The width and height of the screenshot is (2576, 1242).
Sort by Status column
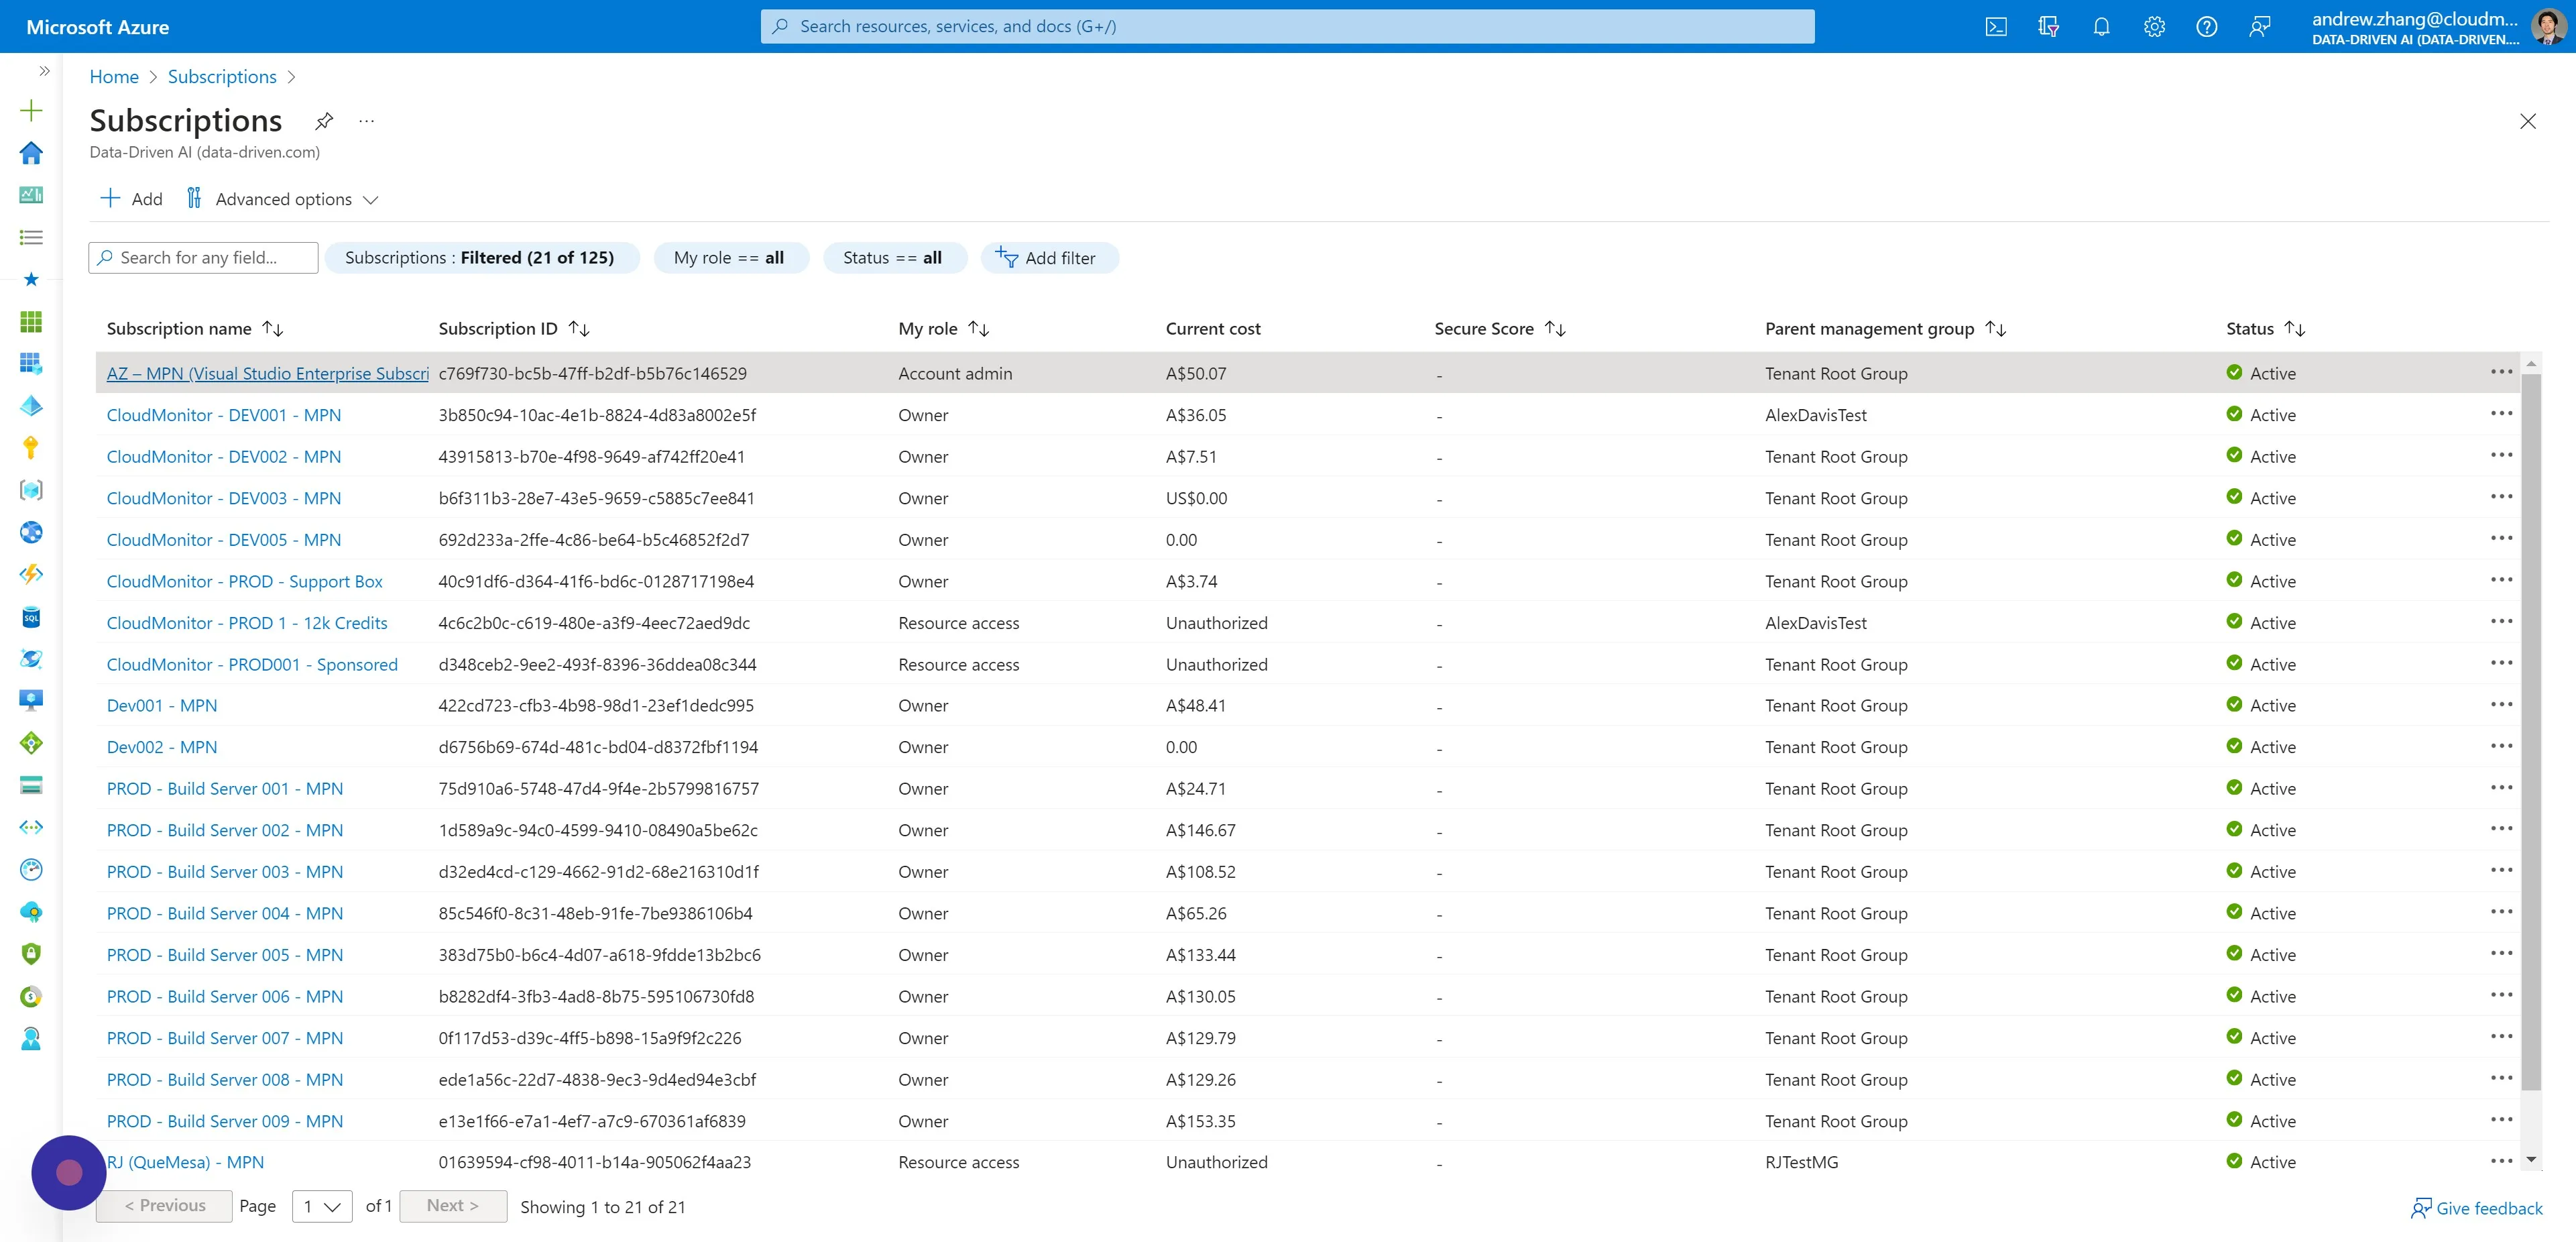[x=2265, y=328]
